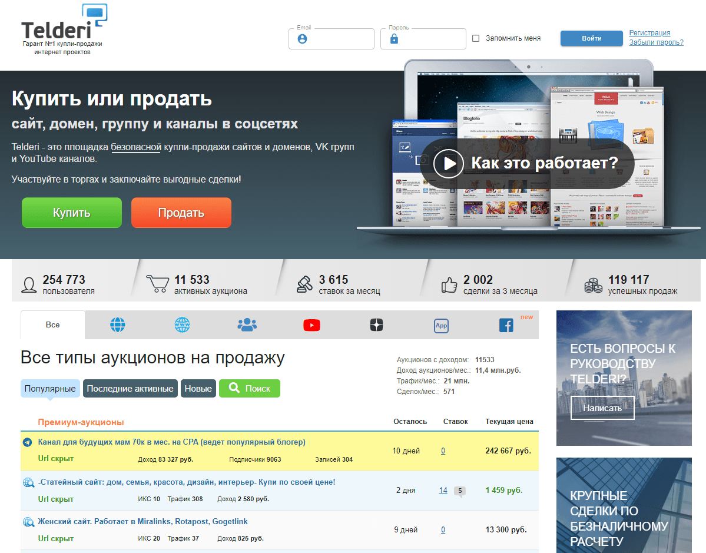Open the "Канал для будущих мам" auction
Image resolution: width=706 pixels, height=553 pixels.
pyautogui.click(x=171, y=442)
